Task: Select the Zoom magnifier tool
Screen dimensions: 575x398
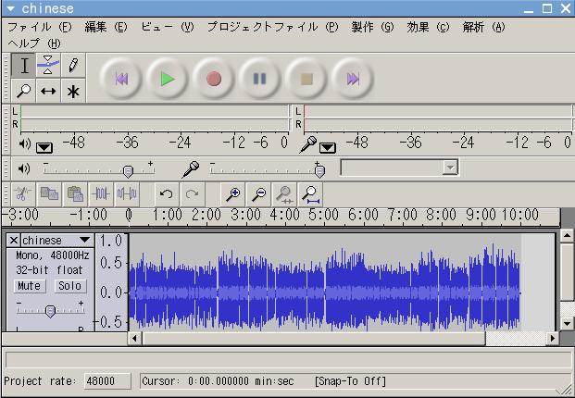Action: (x=24, y=91)
